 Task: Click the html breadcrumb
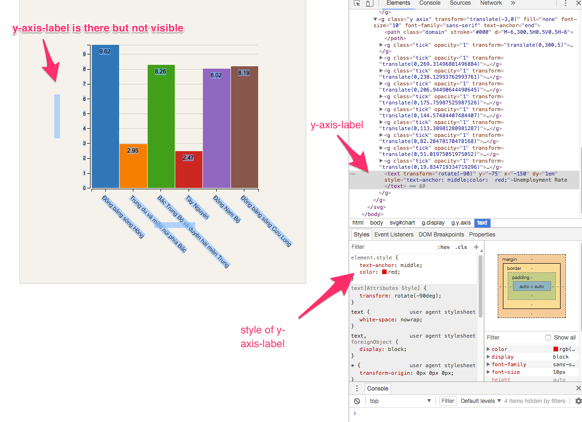click(x=358, y=223)
